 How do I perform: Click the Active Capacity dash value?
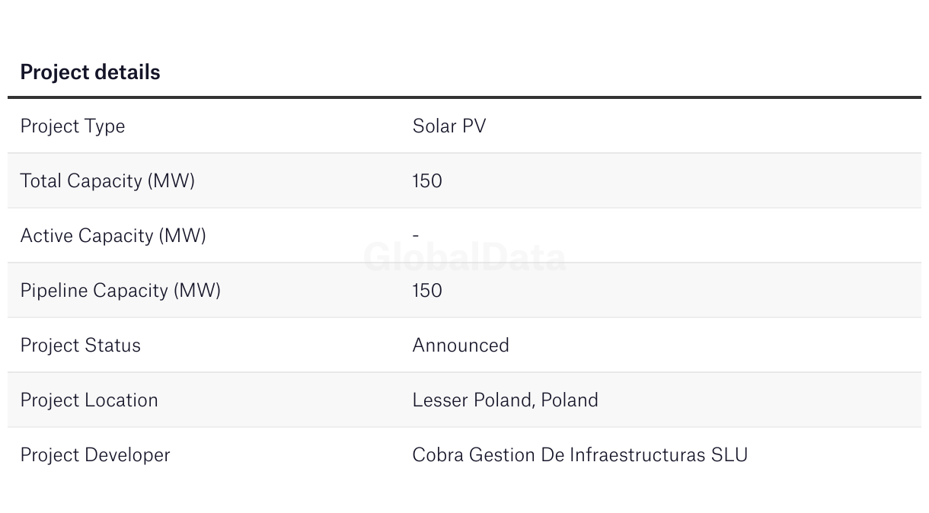tap(416, 236)
